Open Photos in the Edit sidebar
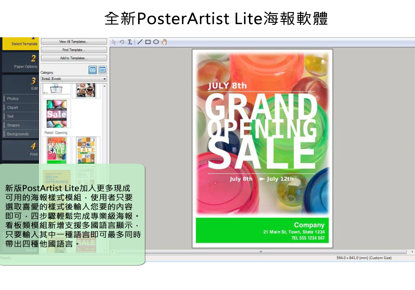415x290 pixels. (21, 99)
